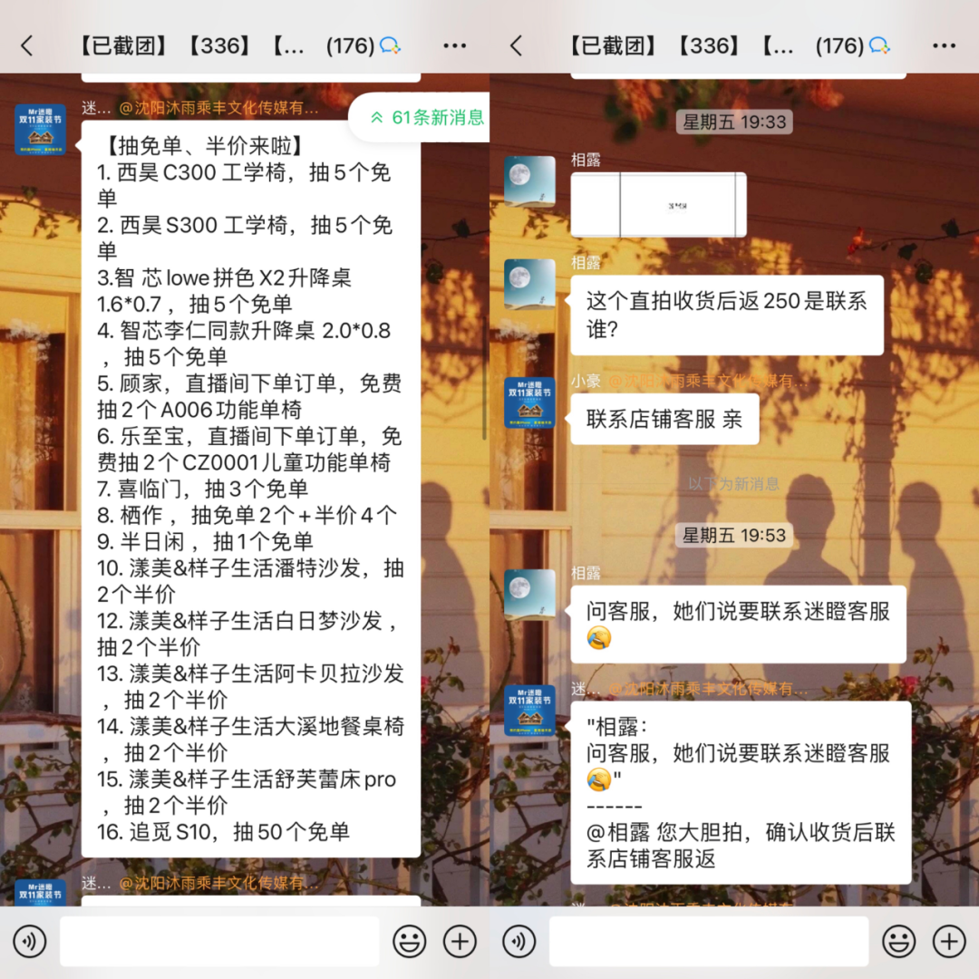The image size is (979, 979).
Task: Tap back arrow in right chat
Action: 517,45
